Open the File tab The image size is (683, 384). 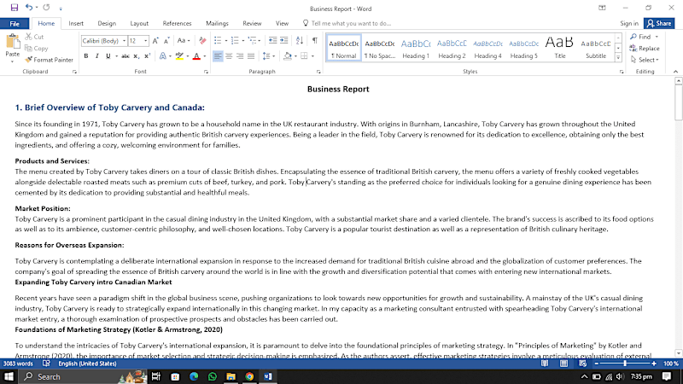[15, 24]
